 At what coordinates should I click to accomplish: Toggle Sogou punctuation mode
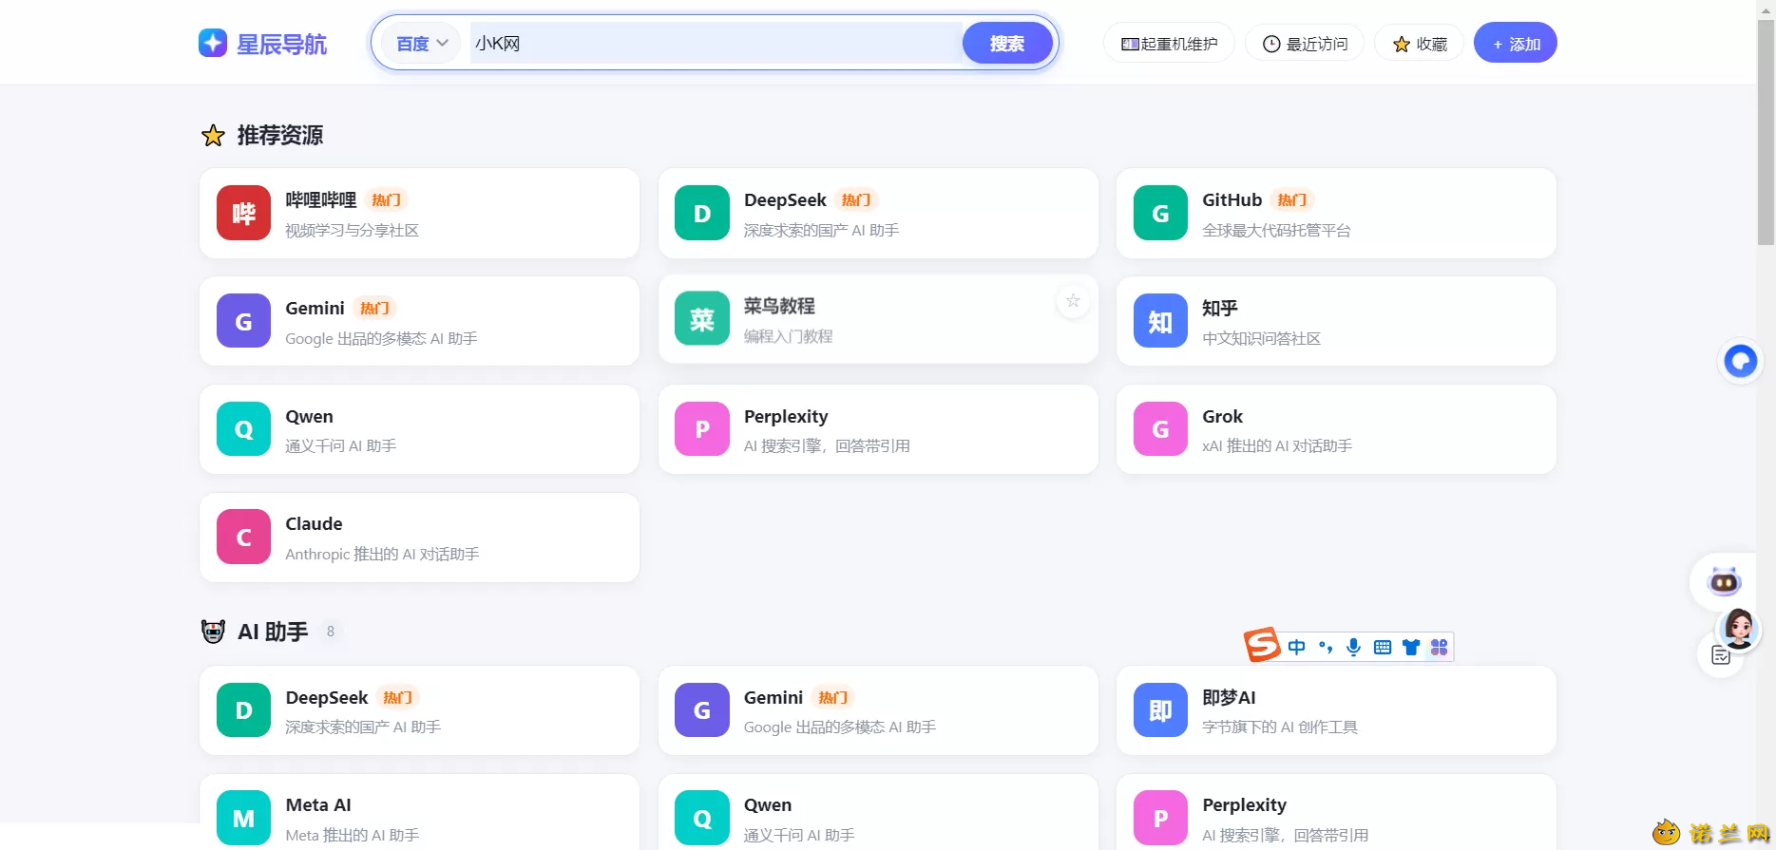tap(1326, 647)
